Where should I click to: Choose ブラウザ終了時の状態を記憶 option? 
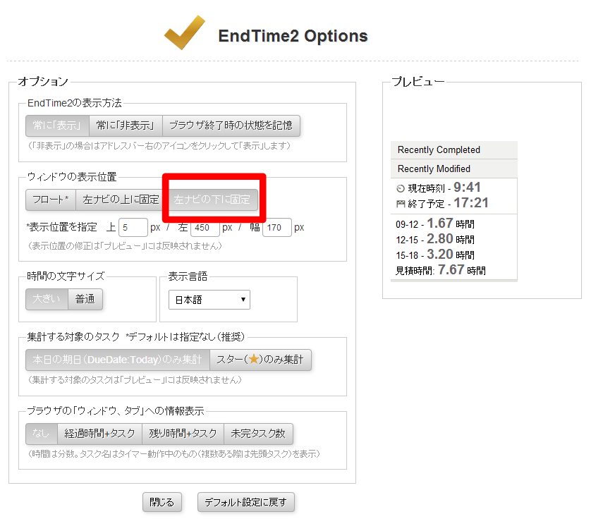231,126
